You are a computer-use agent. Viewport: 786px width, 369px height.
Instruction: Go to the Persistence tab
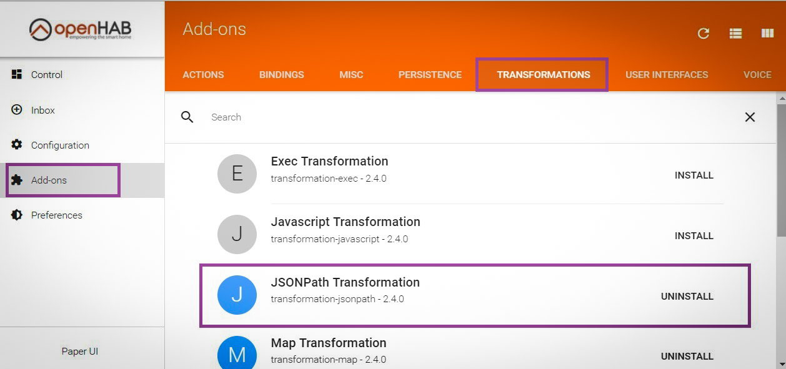pyautogui.click(x=430, y=74)
